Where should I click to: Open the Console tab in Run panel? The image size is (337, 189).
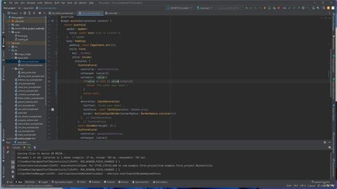[x=16, y=148]
